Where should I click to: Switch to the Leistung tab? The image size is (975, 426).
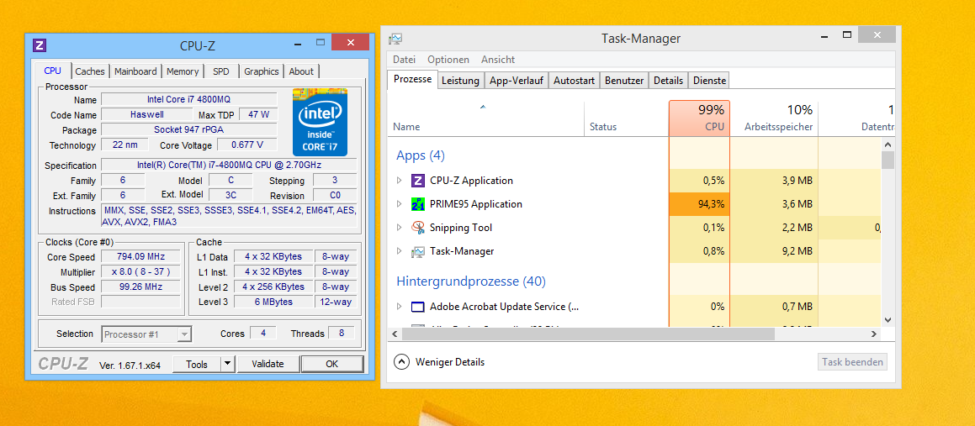[x=461, y=81]
